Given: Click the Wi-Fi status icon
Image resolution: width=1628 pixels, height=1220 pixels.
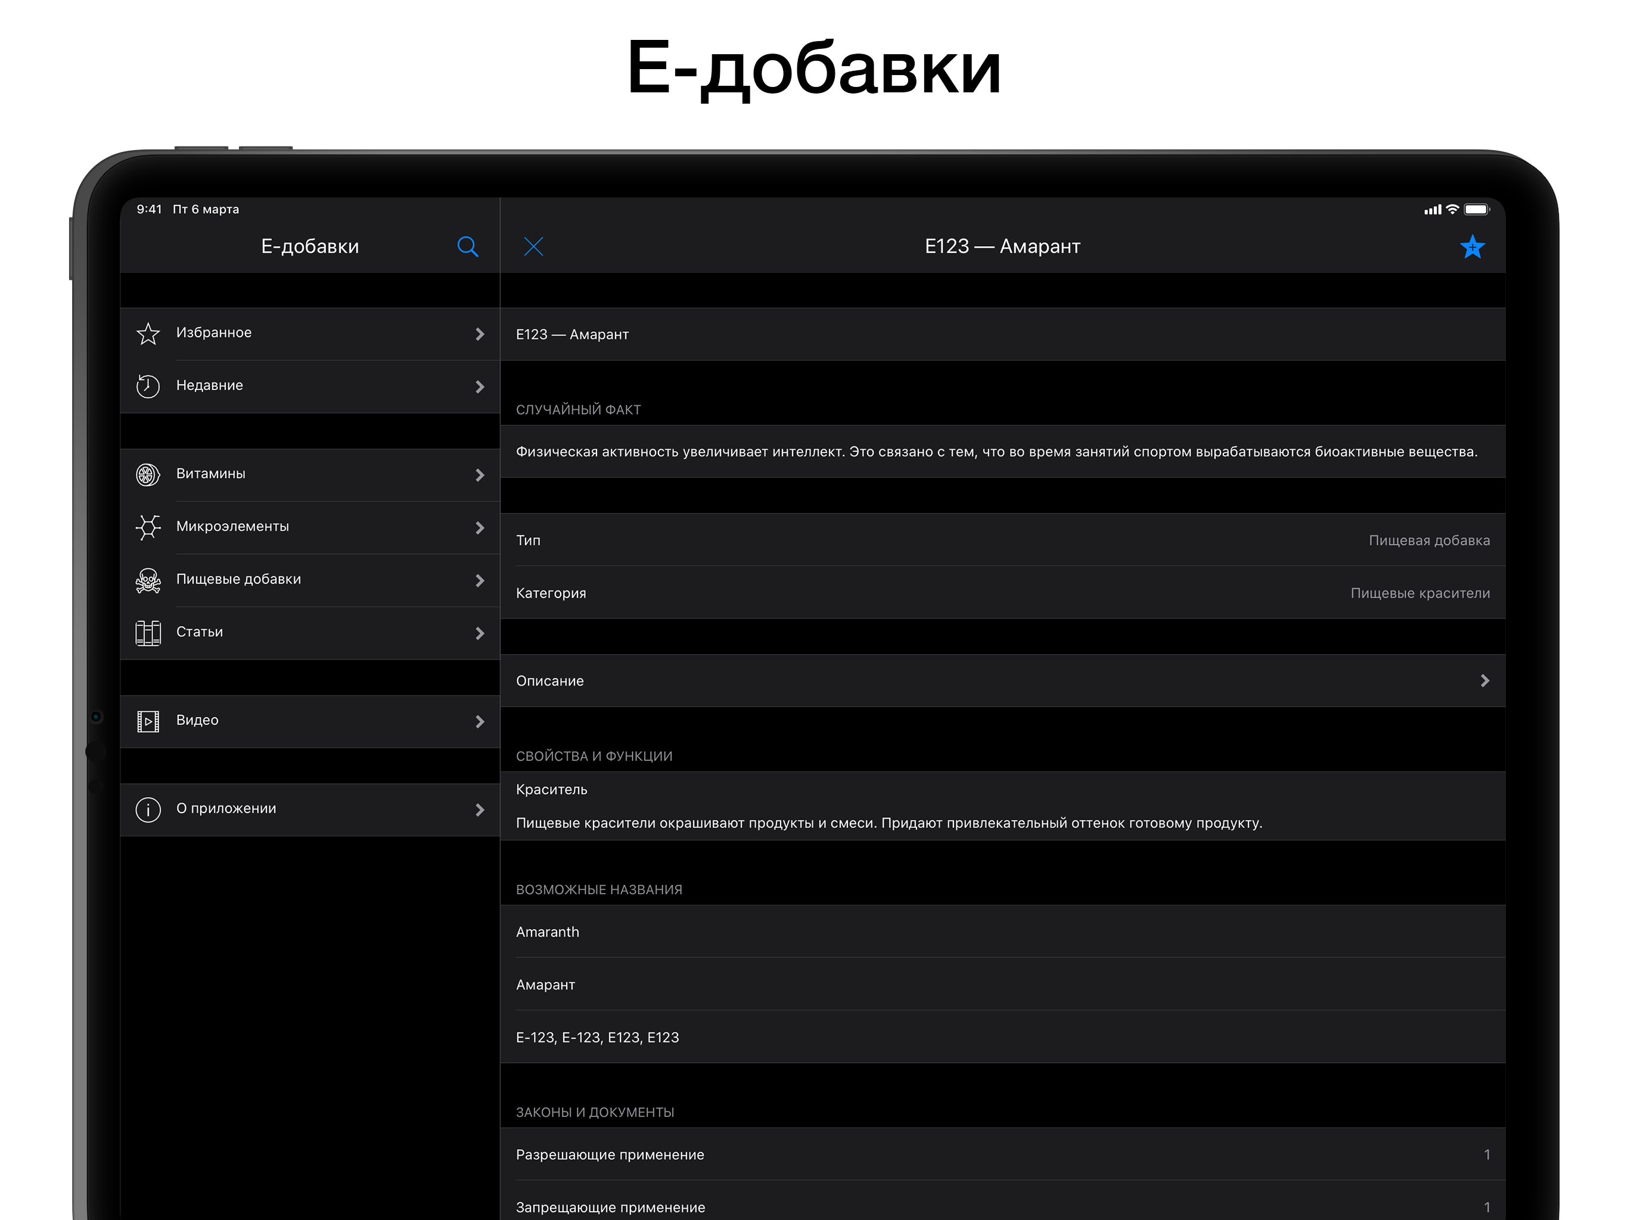Looking at the screenshot, I should 1452,210.
